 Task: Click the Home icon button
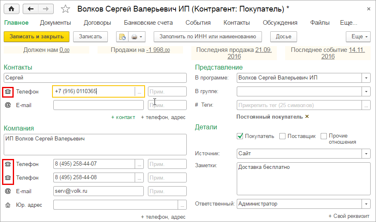pos(11,9)
